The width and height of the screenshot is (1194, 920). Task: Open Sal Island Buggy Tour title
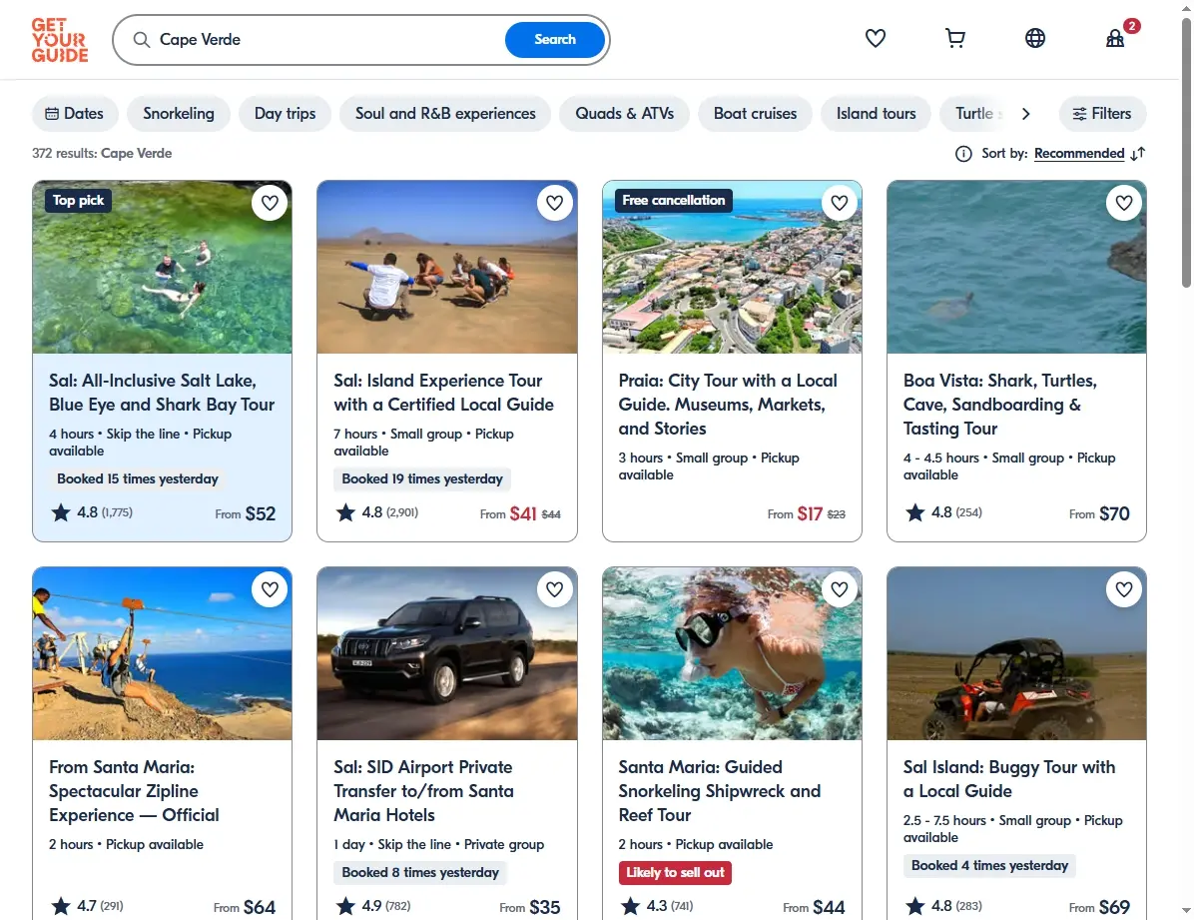(x=1009, y=779)
